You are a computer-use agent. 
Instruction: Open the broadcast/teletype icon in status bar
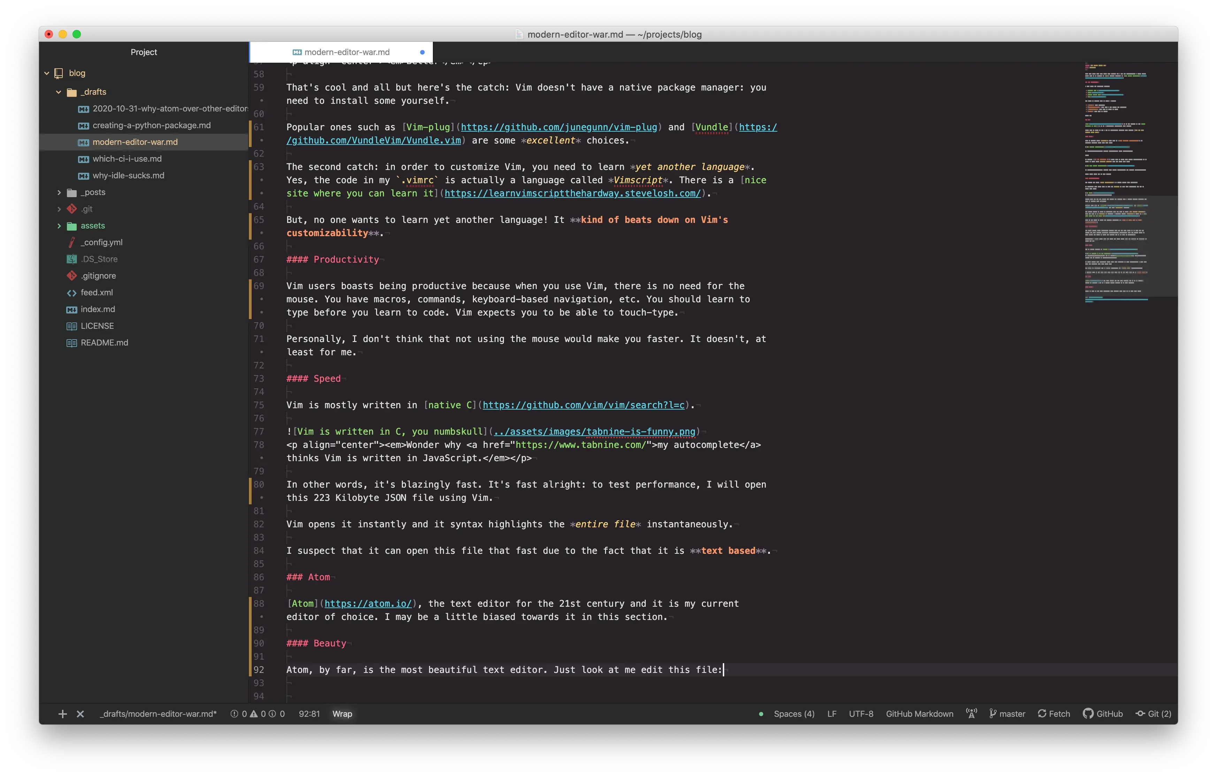pyautogui.click(x=971, y=714)
